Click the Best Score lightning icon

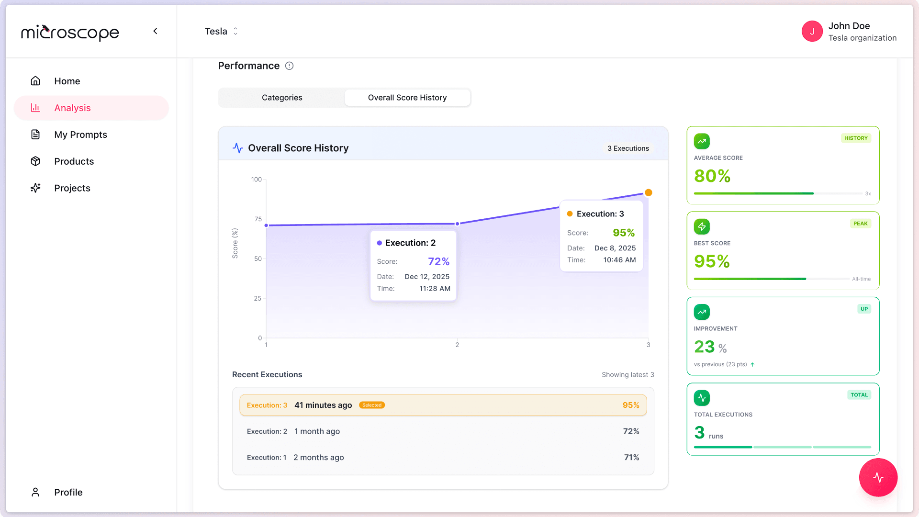702,226
